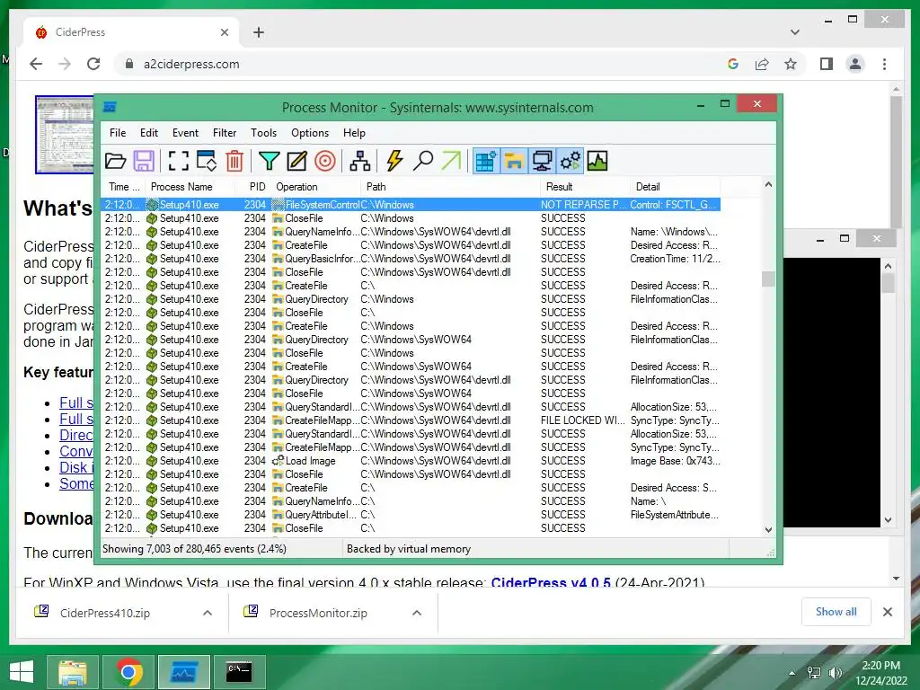The height and width of the screenshot is (690, 920).
Task: Toggle Show Process and Thread Activity
Action: point(570,161)
